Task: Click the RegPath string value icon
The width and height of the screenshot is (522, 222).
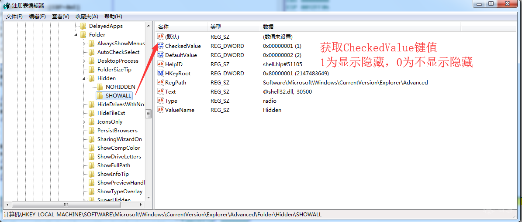Action: point(160,82)
